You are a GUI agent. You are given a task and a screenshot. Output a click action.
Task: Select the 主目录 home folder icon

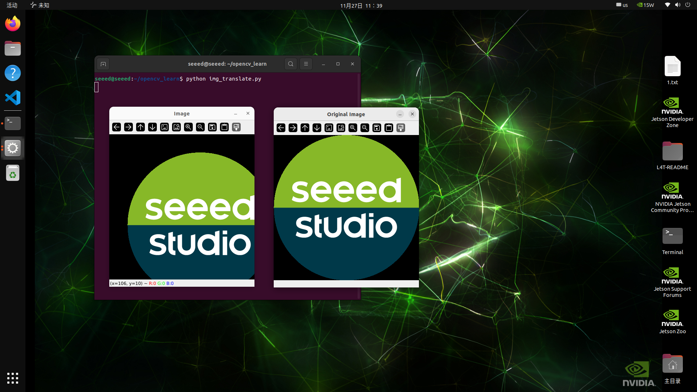(x=672, y=369)
